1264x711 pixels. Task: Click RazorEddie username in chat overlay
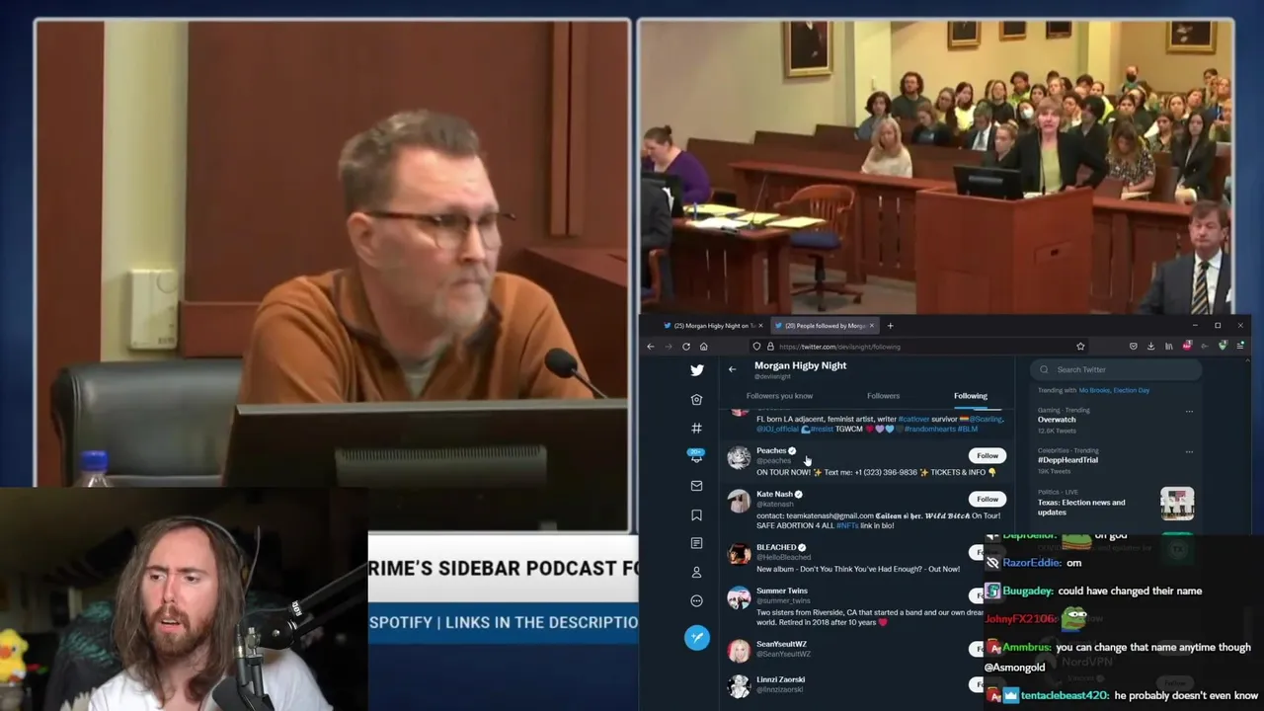point(1032,563)
